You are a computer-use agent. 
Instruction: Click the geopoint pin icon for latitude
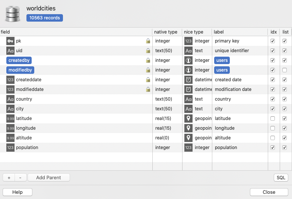[188, 119]
